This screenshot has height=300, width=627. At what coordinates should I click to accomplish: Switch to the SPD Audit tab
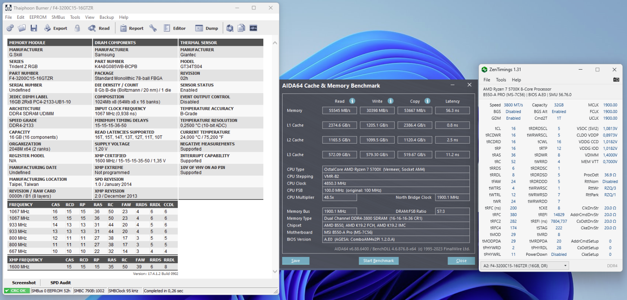[61, 282]
